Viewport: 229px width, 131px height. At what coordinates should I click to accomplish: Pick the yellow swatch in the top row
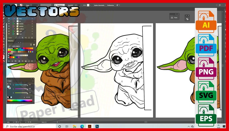tap(17, 49)
